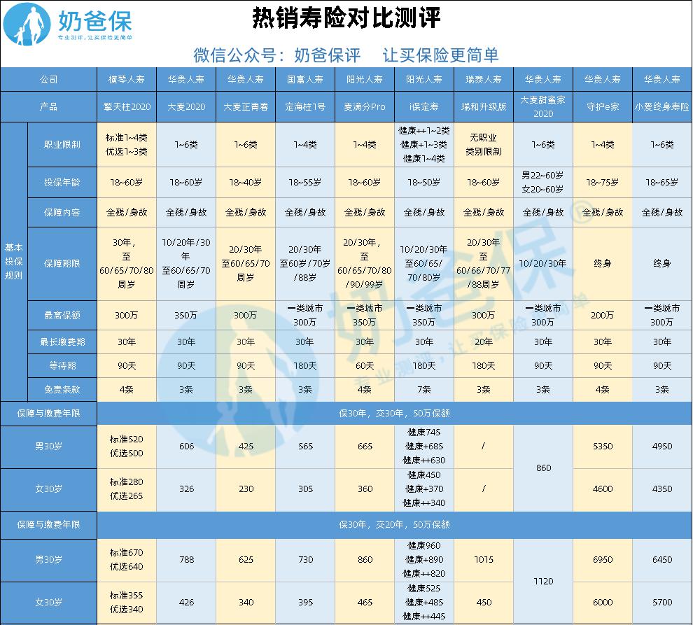Click the 标准1~4类 优选1~3类 cell

(x=127, y=145)
